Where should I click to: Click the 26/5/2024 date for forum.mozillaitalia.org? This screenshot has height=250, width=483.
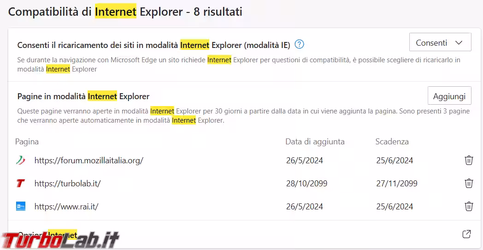[x=304, y=161]
